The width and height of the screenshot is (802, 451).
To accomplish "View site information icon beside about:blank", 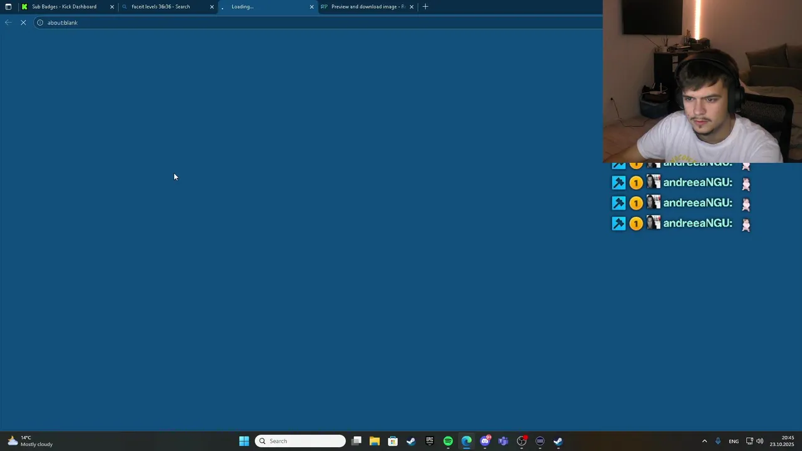I will (40, 23).
